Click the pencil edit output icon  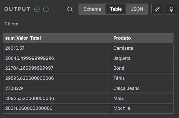click(157, 9)
